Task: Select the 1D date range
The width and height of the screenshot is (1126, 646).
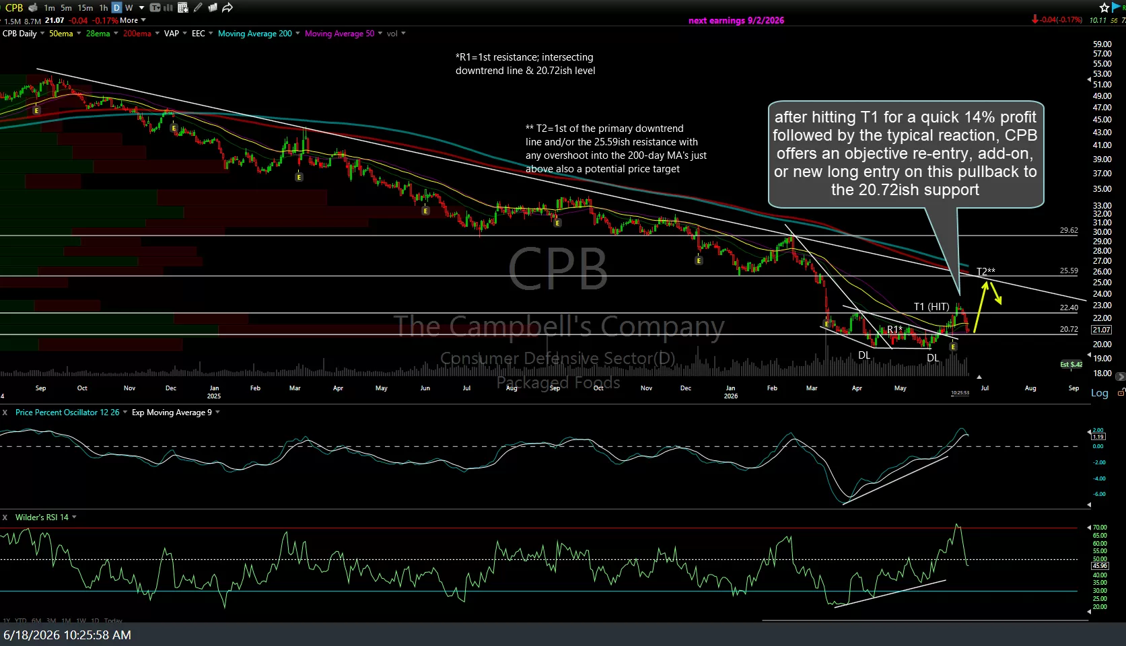Action: 95,620
